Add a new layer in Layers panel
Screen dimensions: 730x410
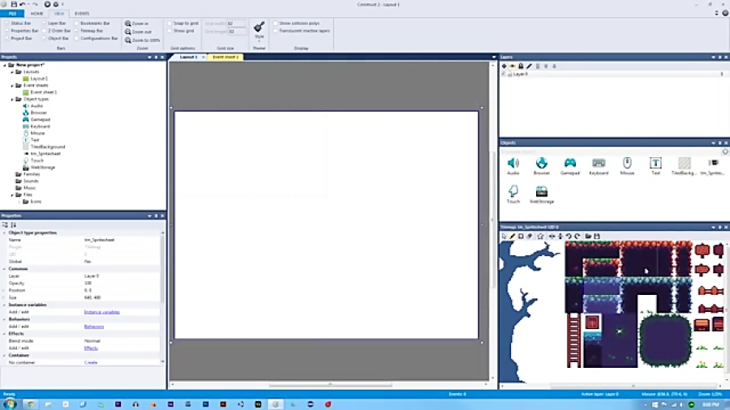click(x=505, y=66)
